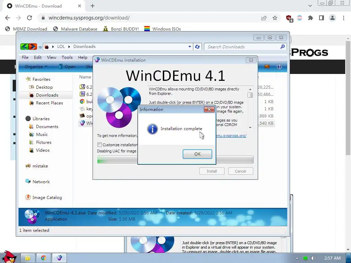Tick the Customize installation checkbox
Screen dimensions: 351x263
point(100,145)
